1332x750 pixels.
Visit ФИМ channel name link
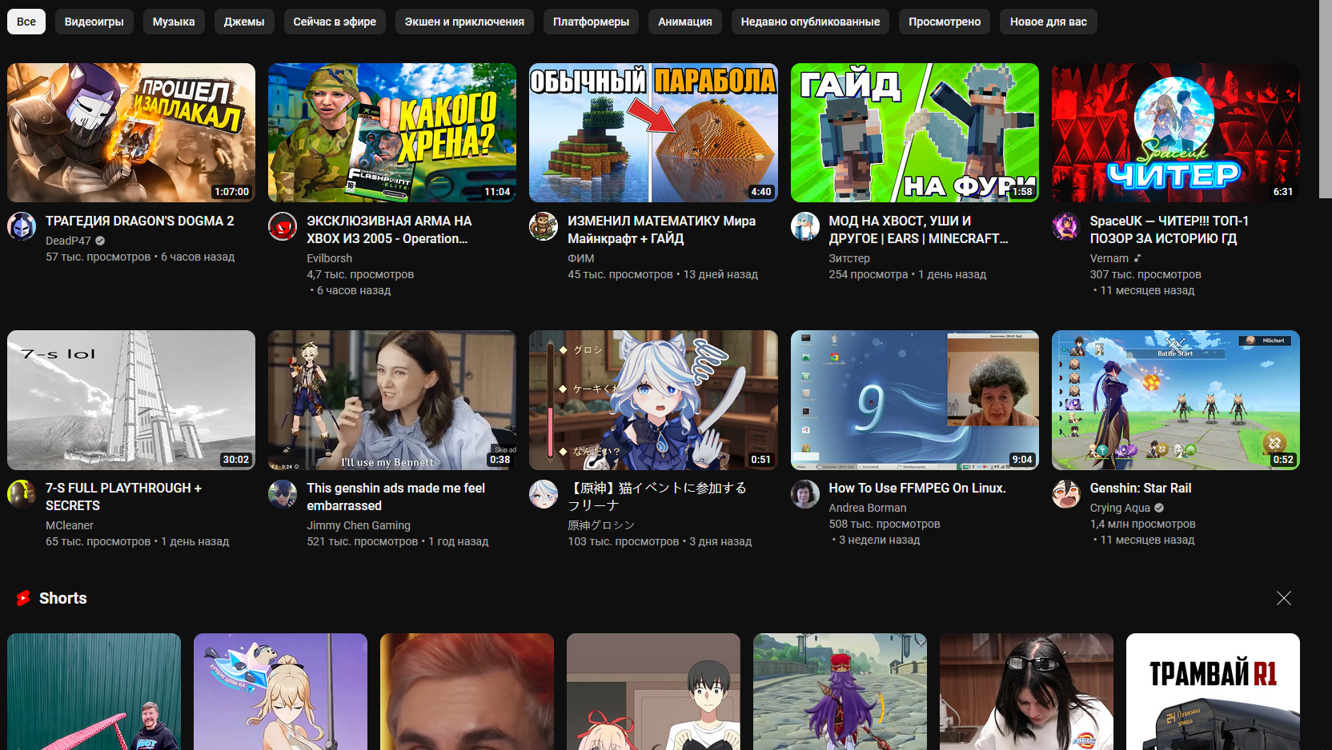coord(581,258)
